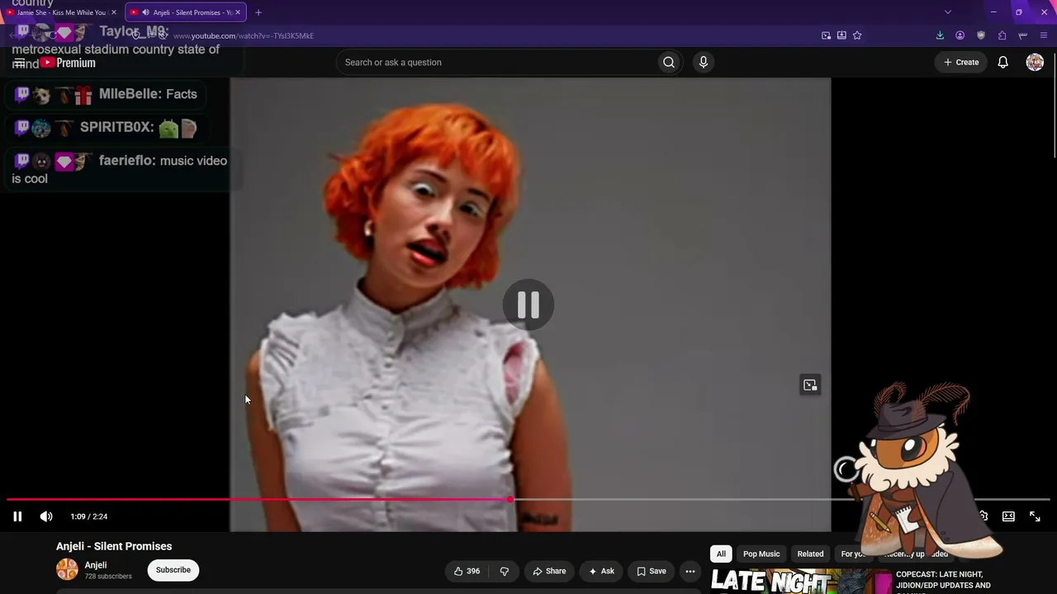Open a new browser tab
Screen dimensions: 1057x594
click(x=258, y=12)
